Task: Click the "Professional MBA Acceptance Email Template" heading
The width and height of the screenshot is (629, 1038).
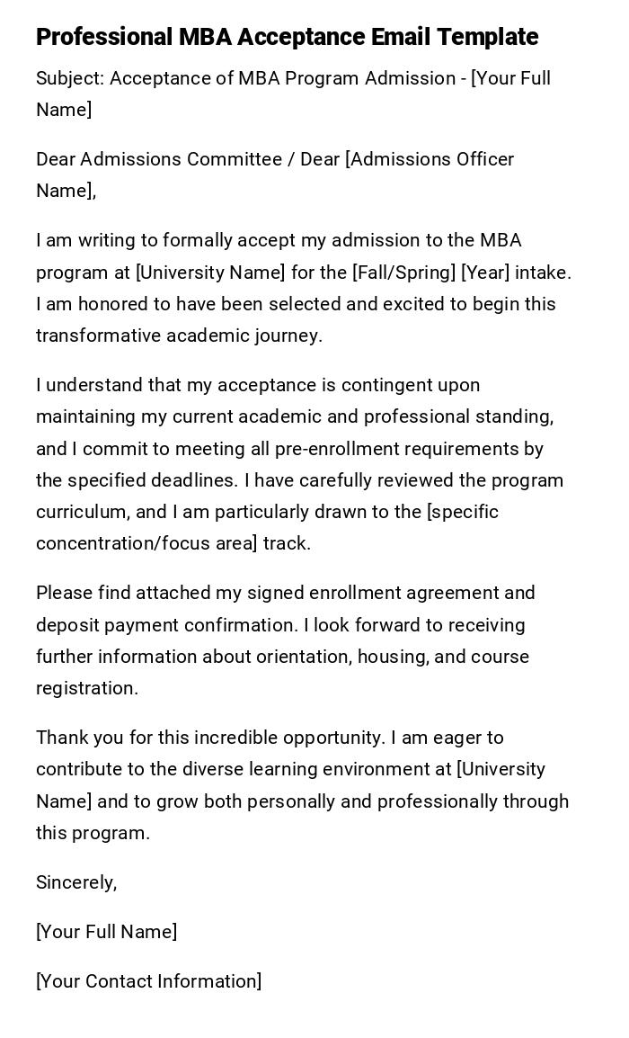Action: coord(287,37)
